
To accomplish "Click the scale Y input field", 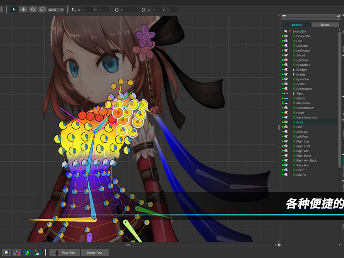I will pyautogui.click(x=172, y=10).
